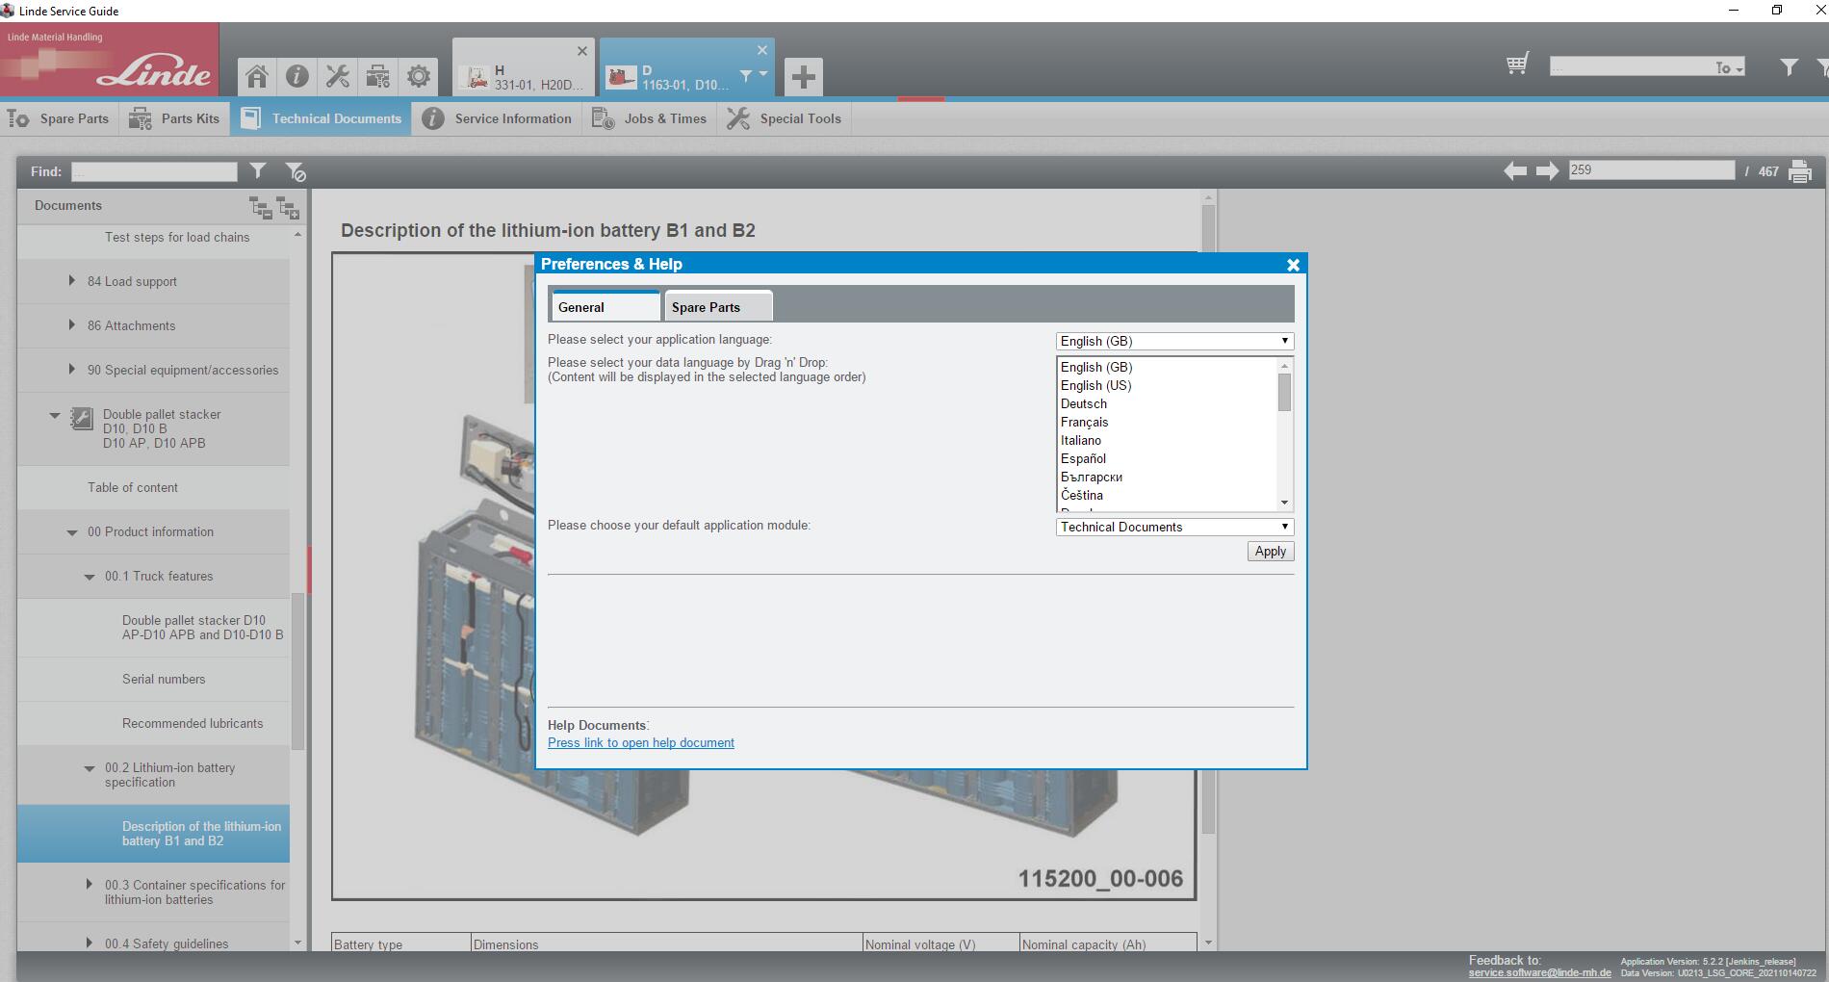This screenshot has width=1829, height=982.
Task: Open the Service Information module
Action: point(497,118)
